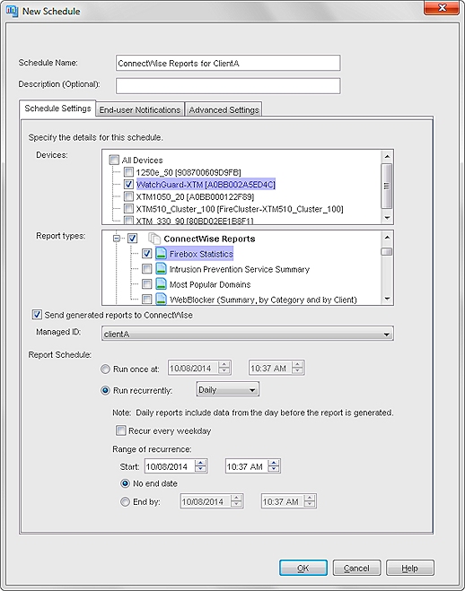Select WatchGuard-XTM [A0BB002A5ED4C] device row
Viewport: 465px width, 591px height.
pos(206,185)
